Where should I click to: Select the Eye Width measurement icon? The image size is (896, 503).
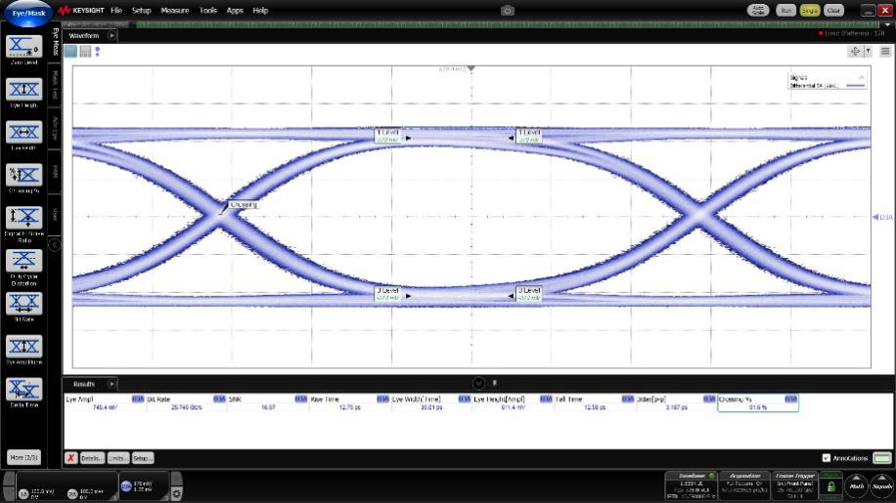[x=24, y=132]
